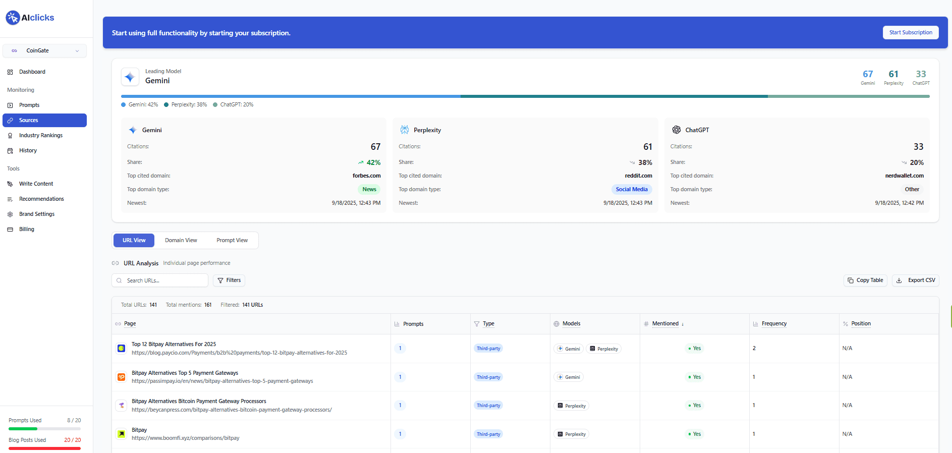Click the Social Media domain type badge
The image size is (952, 453).
click(632, 189)
